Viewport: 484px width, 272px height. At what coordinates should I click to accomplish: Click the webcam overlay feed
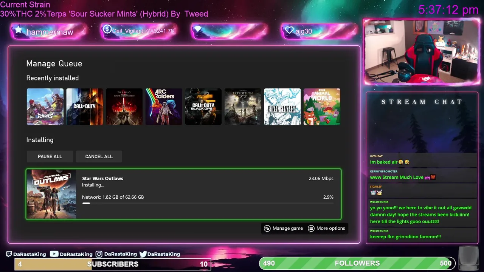422,52
